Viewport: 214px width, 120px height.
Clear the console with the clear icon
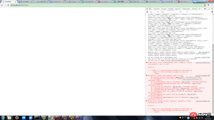[147, 12]
